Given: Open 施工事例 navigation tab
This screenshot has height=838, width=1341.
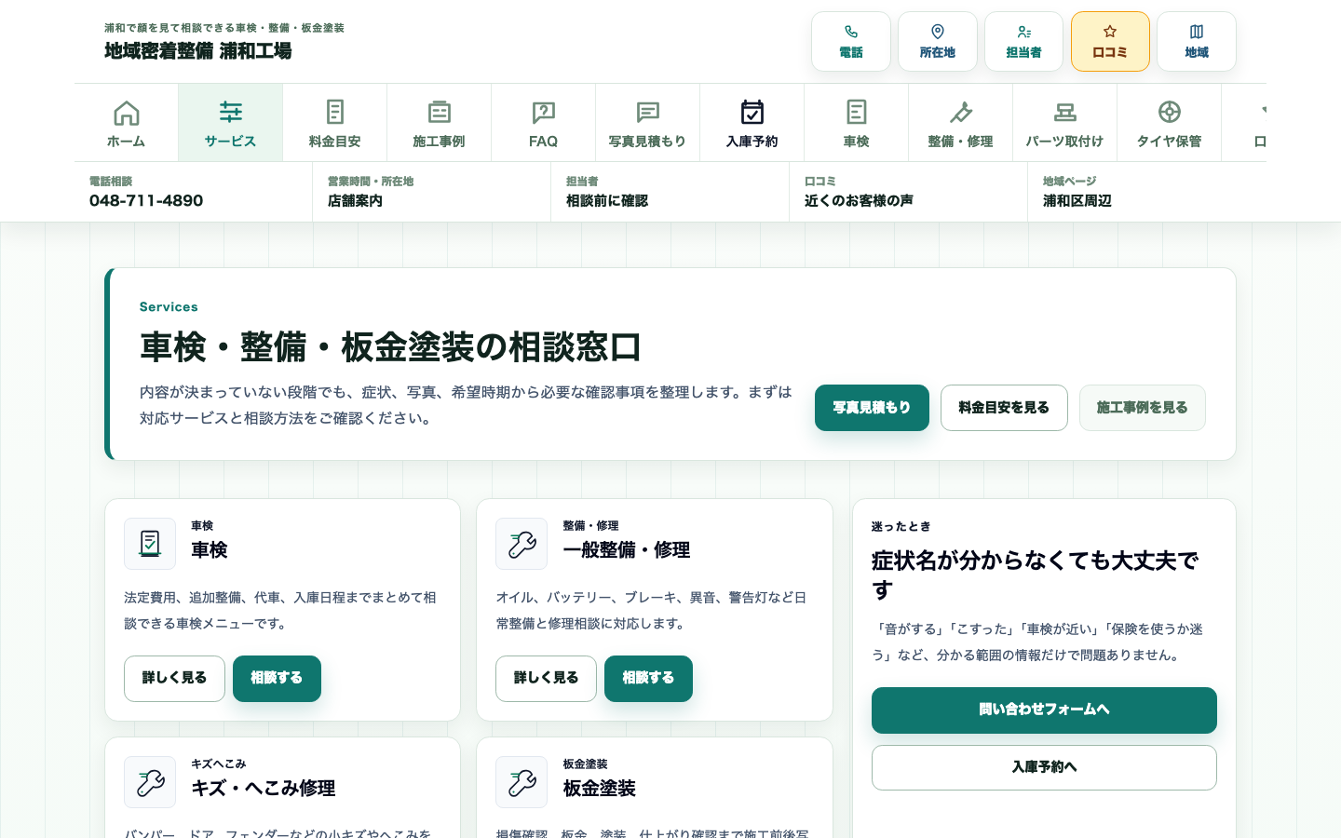Looking at the screenshot, I should (x=439, y=123).
